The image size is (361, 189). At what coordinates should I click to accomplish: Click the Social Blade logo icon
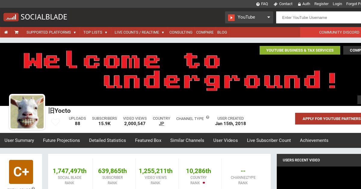(11, 17)
